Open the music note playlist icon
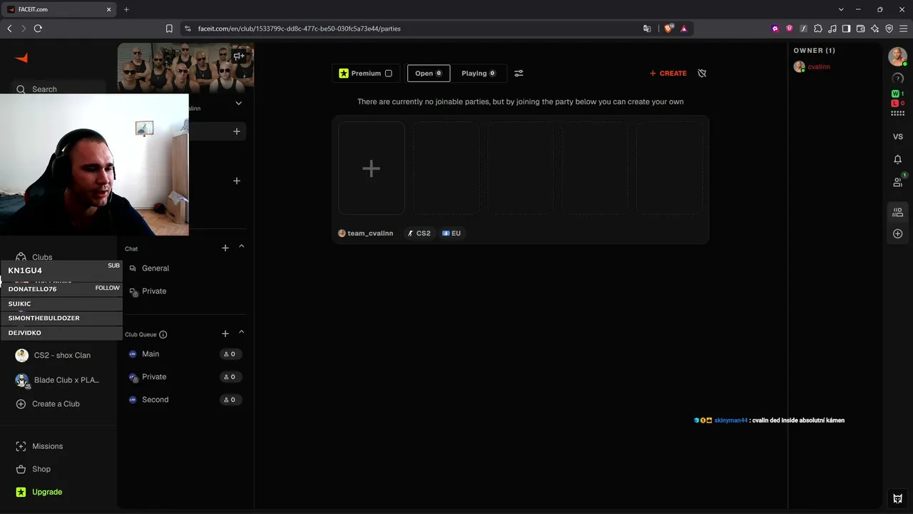The image size is (913, 514). click(832, 29)
